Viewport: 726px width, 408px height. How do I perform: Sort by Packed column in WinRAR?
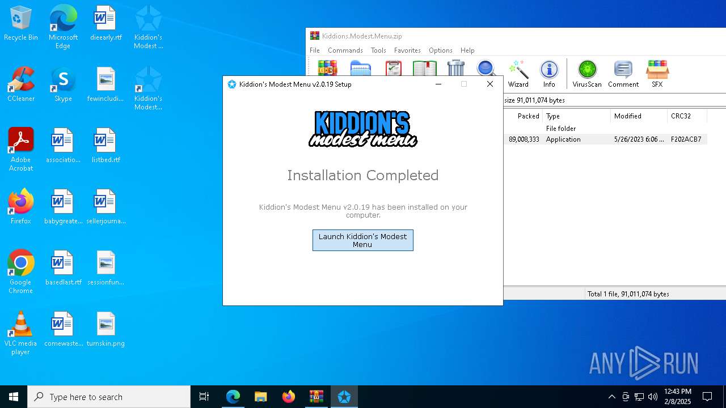[523, 116]
